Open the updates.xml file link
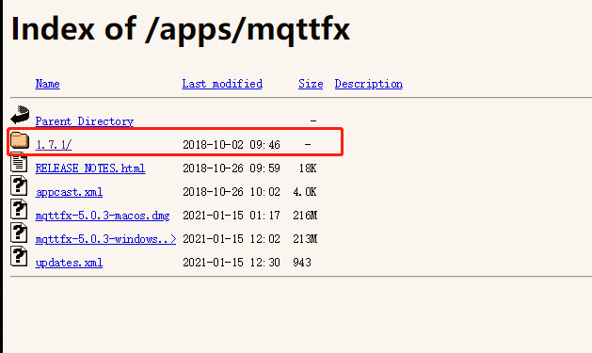 (69, 263)
